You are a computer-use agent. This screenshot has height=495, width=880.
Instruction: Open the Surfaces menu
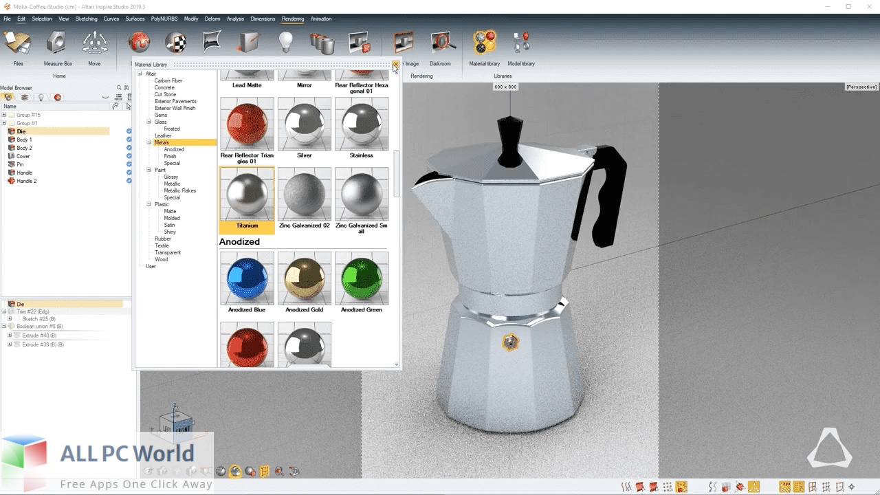pyautogui.click(x=135, y=19)
